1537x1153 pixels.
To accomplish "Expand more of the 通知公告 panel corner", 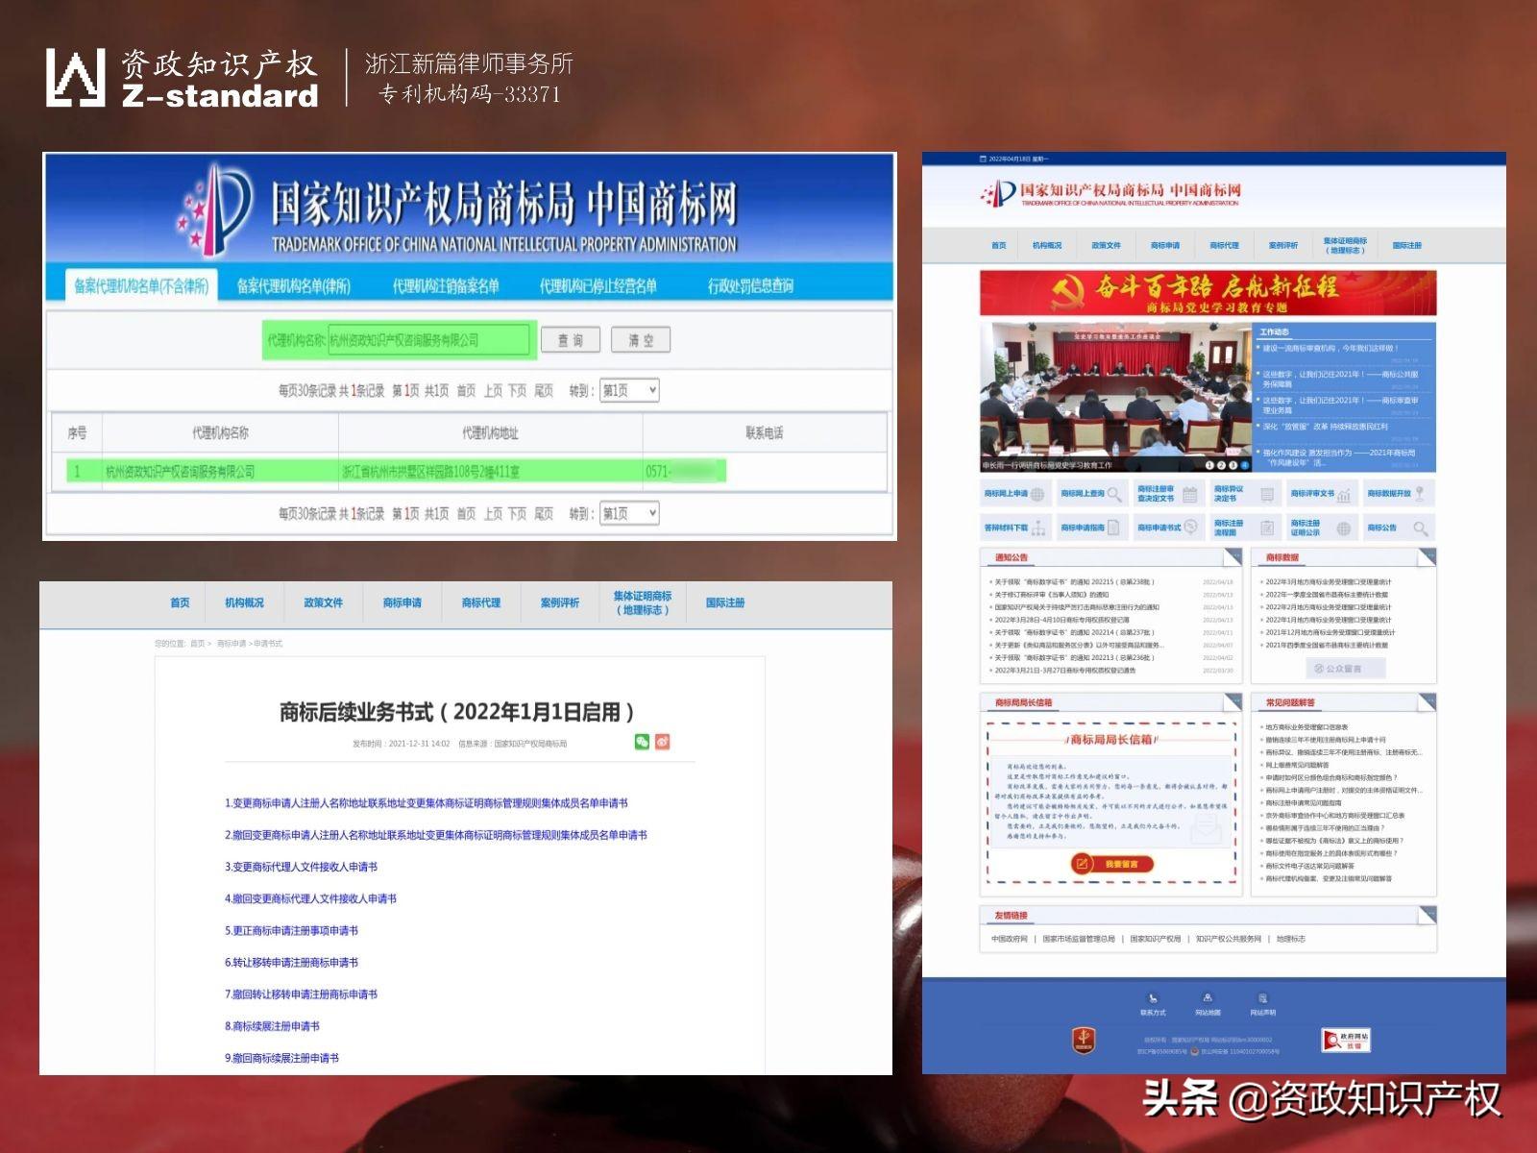I will click(x=1232, y=558).
